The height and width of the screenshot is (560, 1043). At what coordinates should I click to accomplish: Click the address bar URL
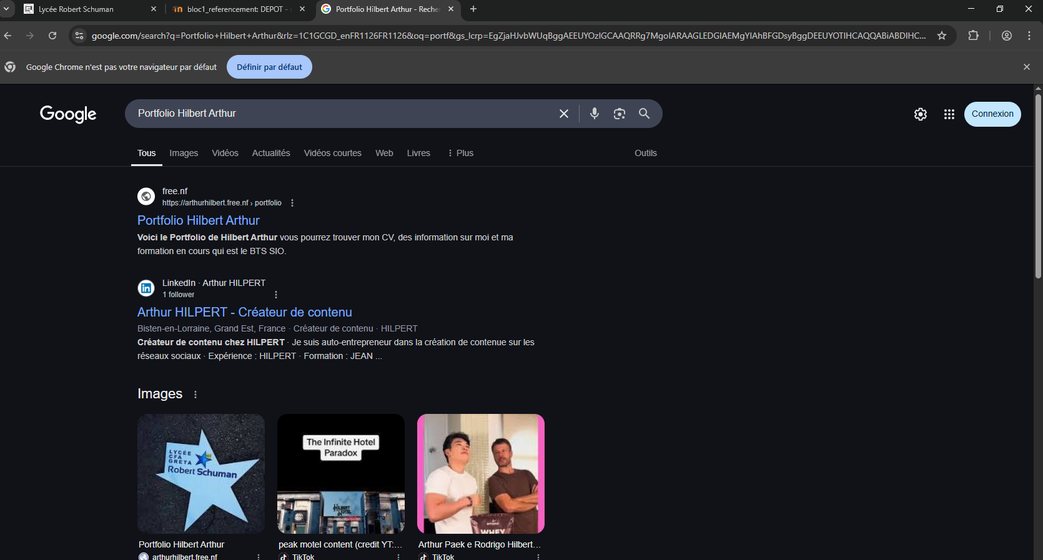click(x=508, y=36)
